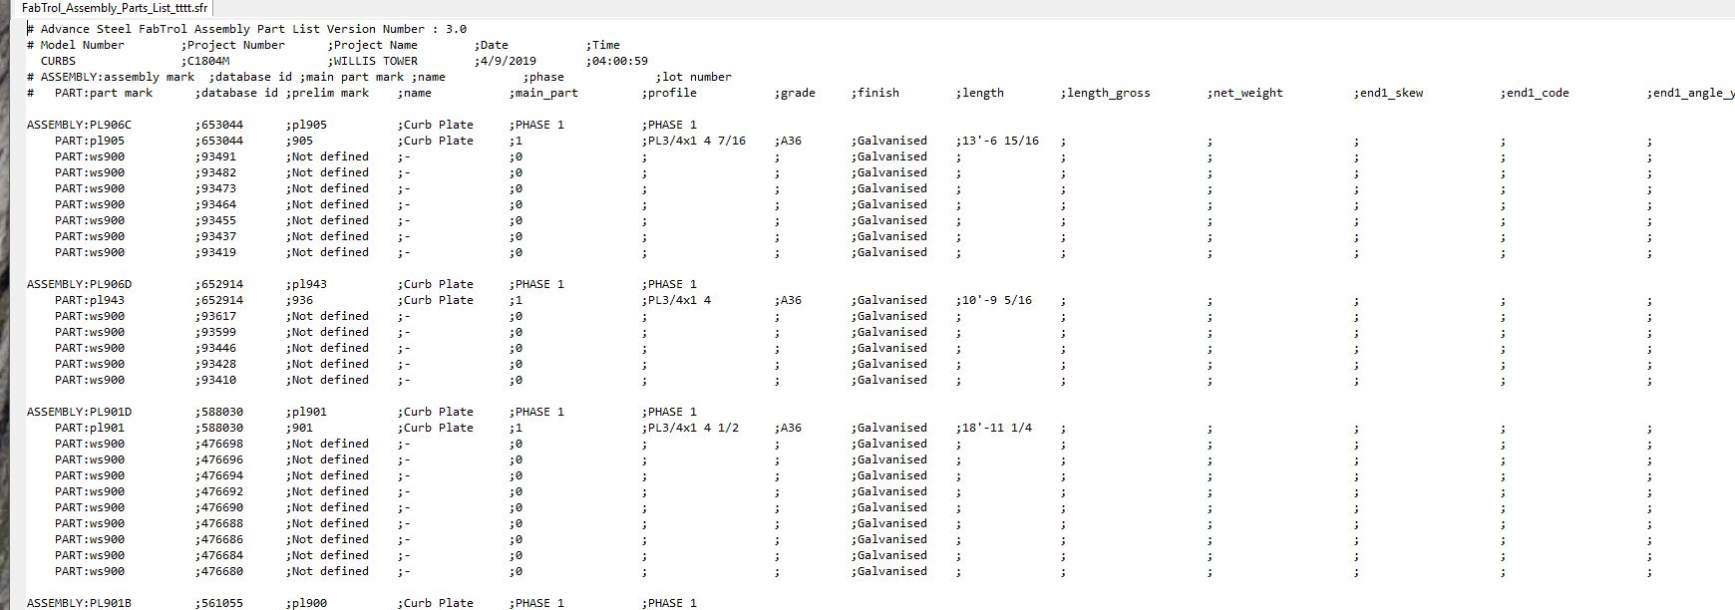Click database id 476692
This screenshot has width=1735, height=610.
click(222, 491)
